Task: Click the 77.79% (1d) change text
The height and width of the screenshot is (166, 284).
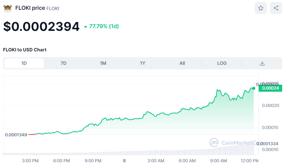Action: click(104, 27)
